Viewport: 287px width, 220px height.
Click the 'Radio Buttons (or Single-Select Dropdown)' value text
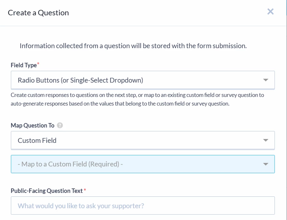click(x=80, y=80)
